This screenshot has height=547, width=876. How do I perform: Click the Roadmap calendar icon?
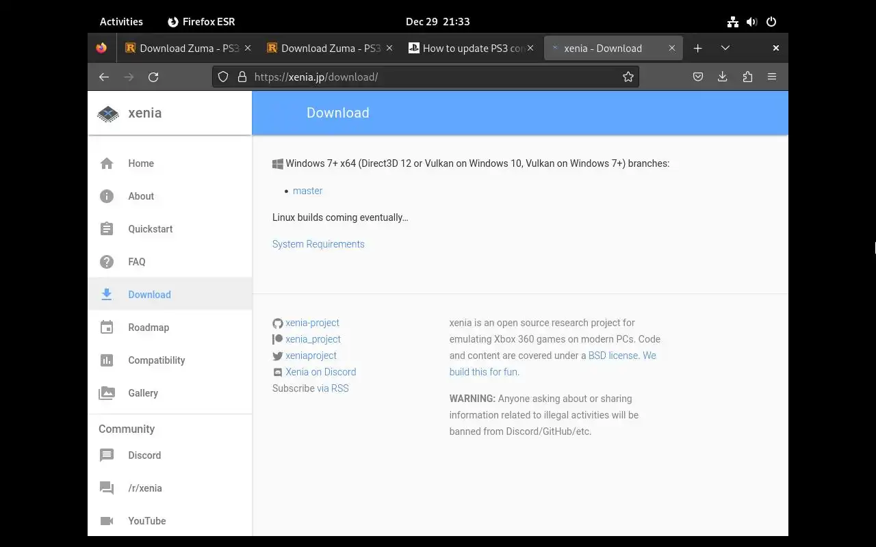click(x=107, y=328)
